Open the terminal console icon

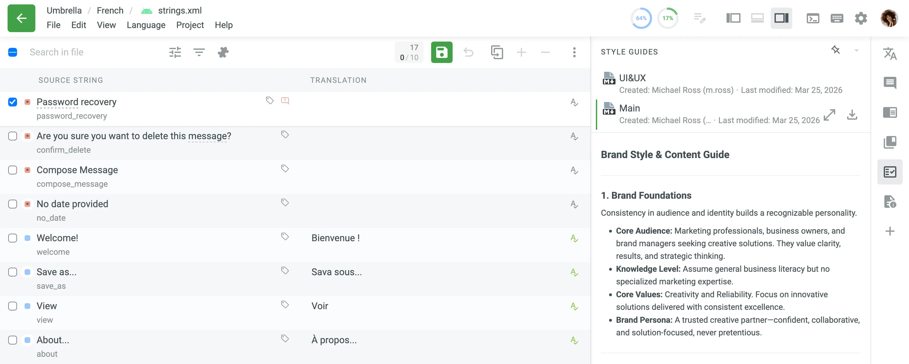[x=813, y=18]
